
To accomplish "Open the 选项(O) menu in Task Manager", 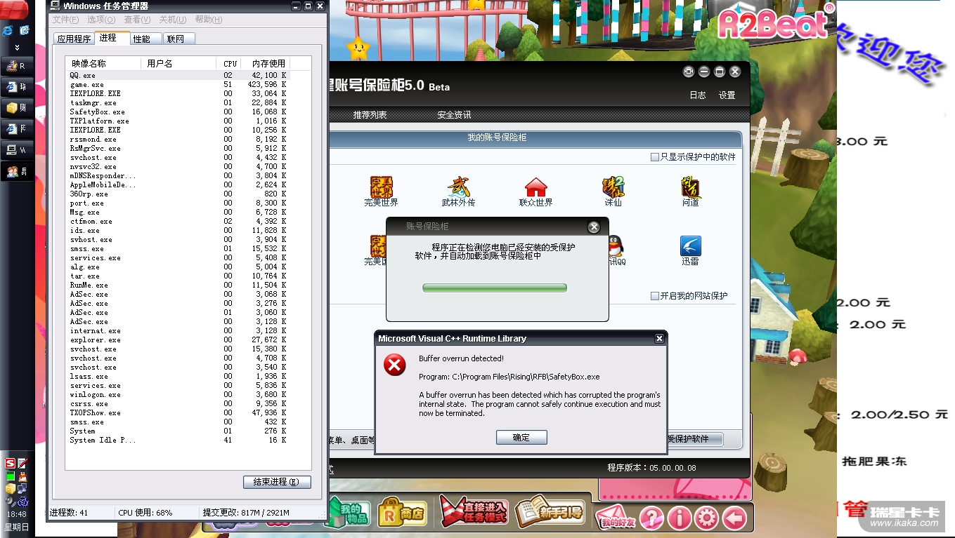I will [x=103, y=20].
